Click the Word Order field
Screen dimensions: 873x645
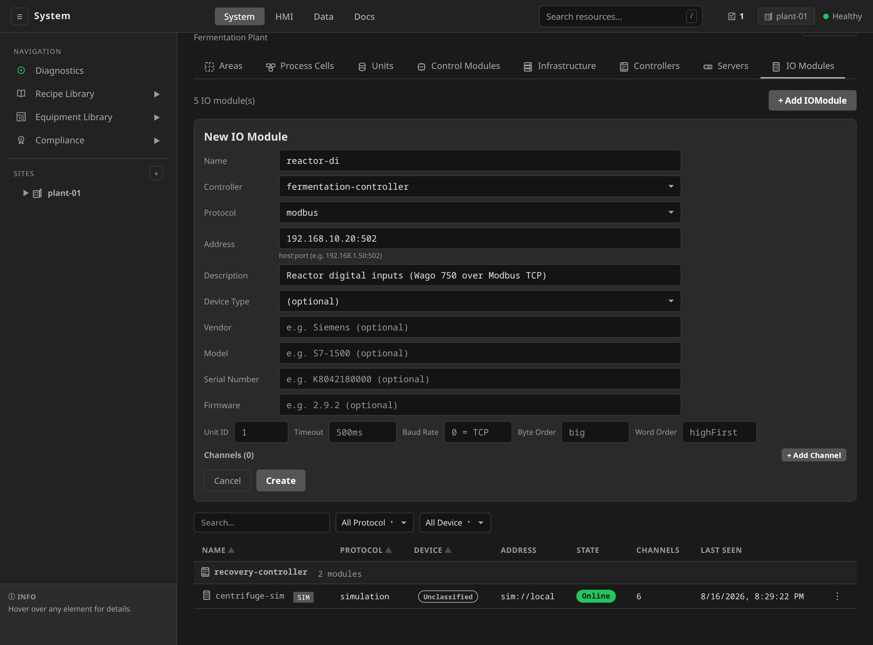719,432
